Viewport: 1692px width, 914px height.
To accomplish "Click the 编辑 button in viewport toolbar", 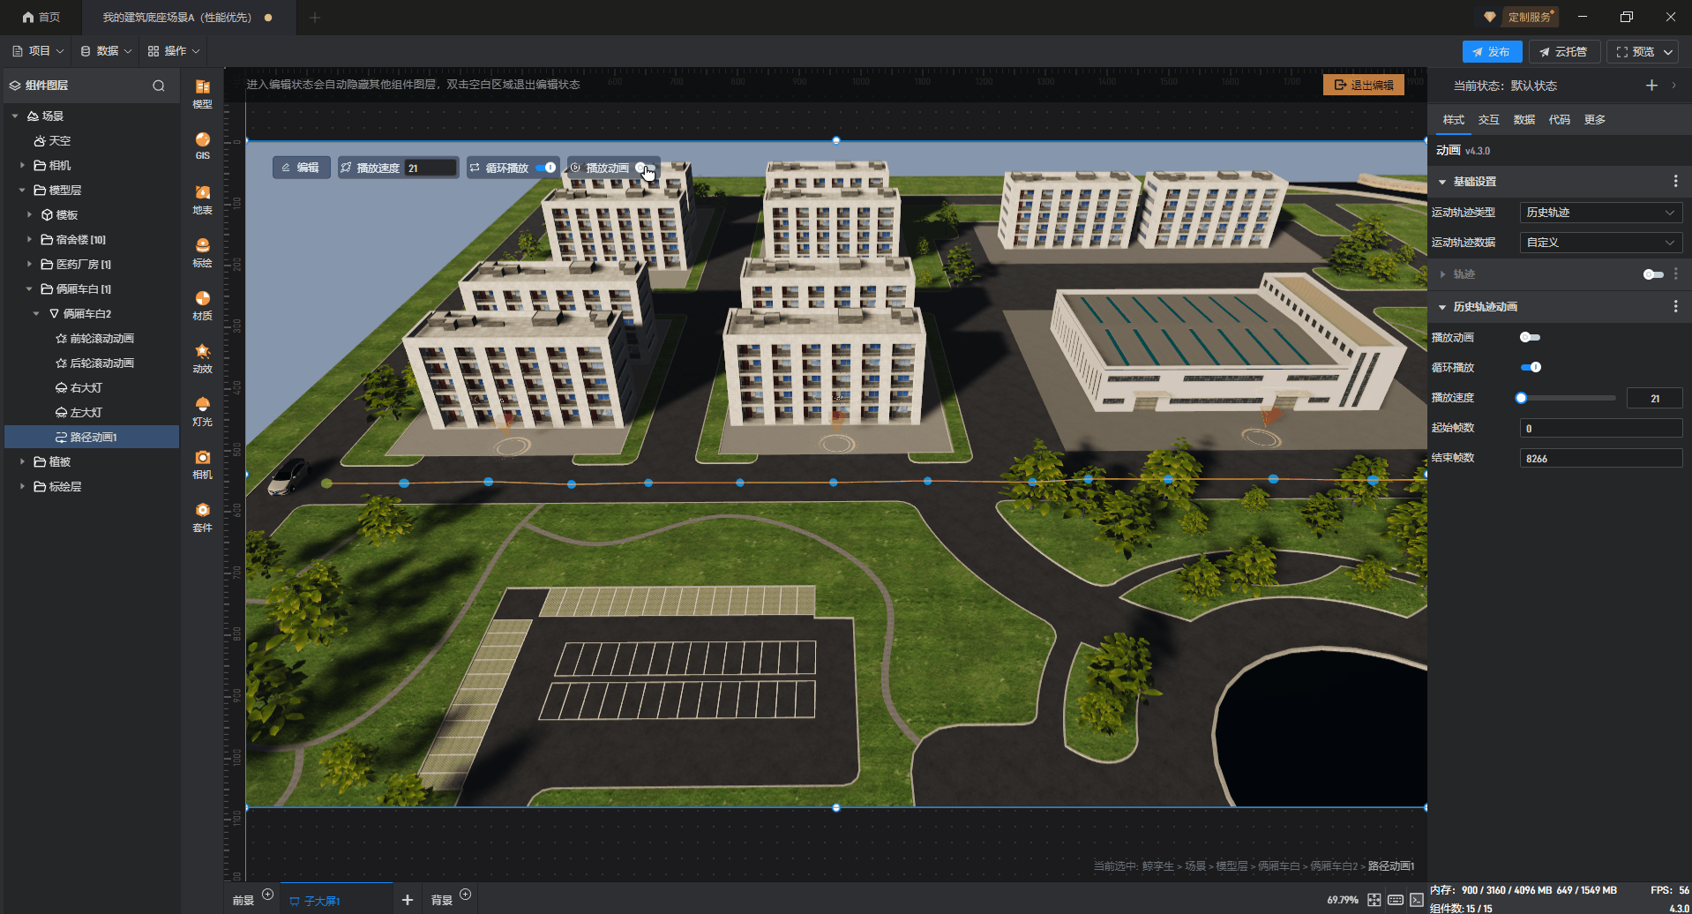I will [301, 168].
